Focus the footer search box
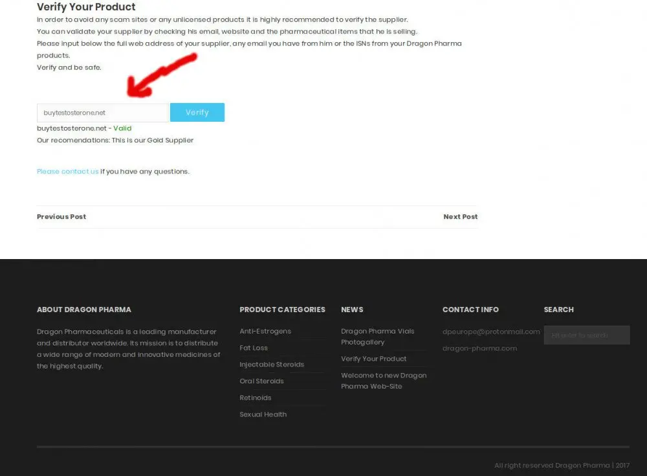The image size is (647, 476). point(586,335)
